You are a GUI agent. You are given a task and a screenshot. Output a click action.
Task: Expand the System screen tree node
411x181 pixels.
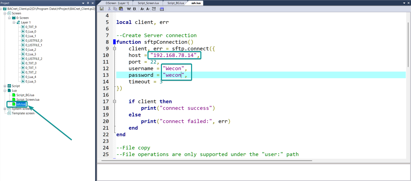(x=5, y=109)
